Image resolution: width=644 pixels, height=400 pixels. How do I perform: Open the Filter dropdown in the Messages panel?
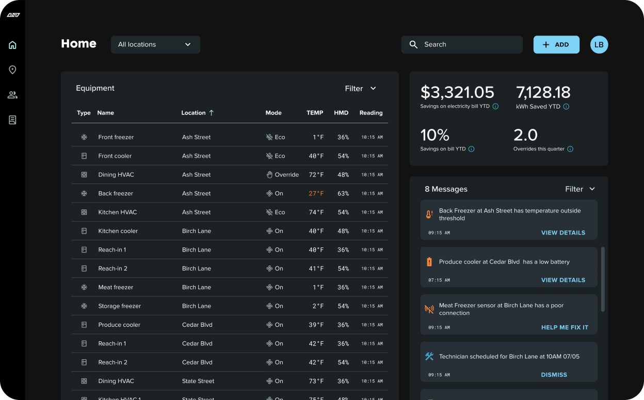580,189
